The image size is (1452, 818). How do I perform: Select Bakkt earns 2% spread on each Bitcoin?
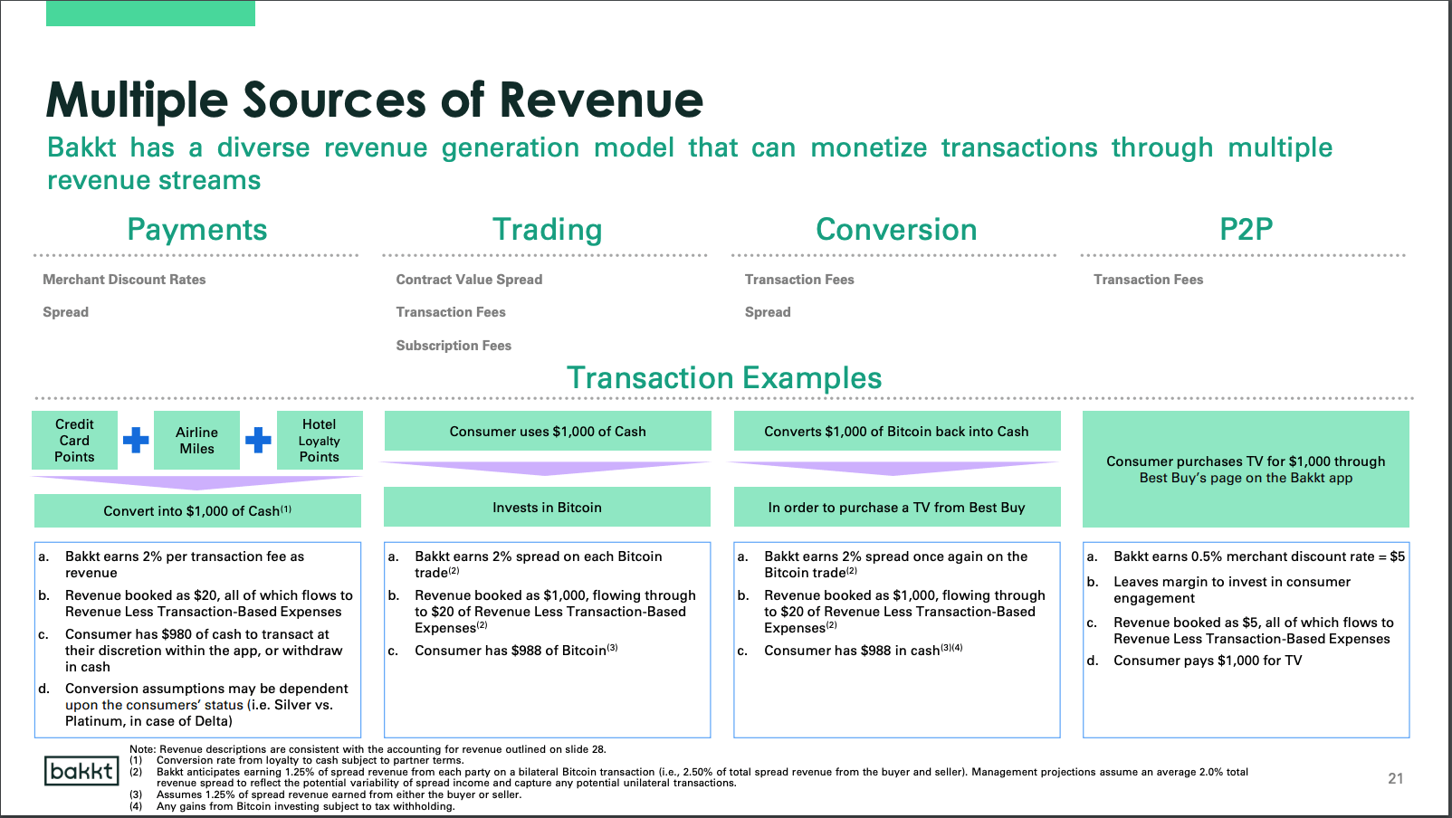(x=538, y=565)
